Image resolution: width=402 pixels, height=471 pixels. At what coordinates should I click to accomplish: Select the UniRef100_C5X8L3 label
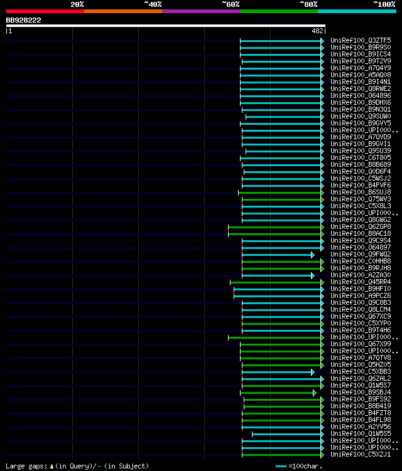point(361,206)
